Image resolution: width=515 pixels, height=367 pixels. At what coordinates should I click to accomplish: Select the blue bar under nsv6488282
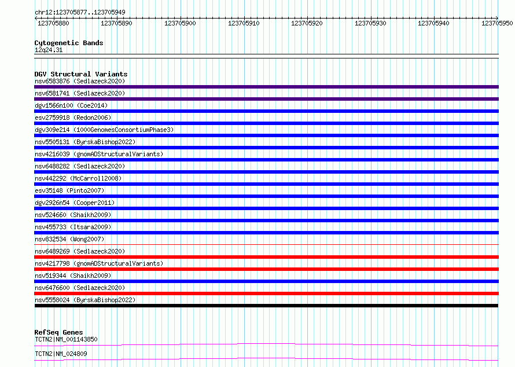[x=266, y=172]
